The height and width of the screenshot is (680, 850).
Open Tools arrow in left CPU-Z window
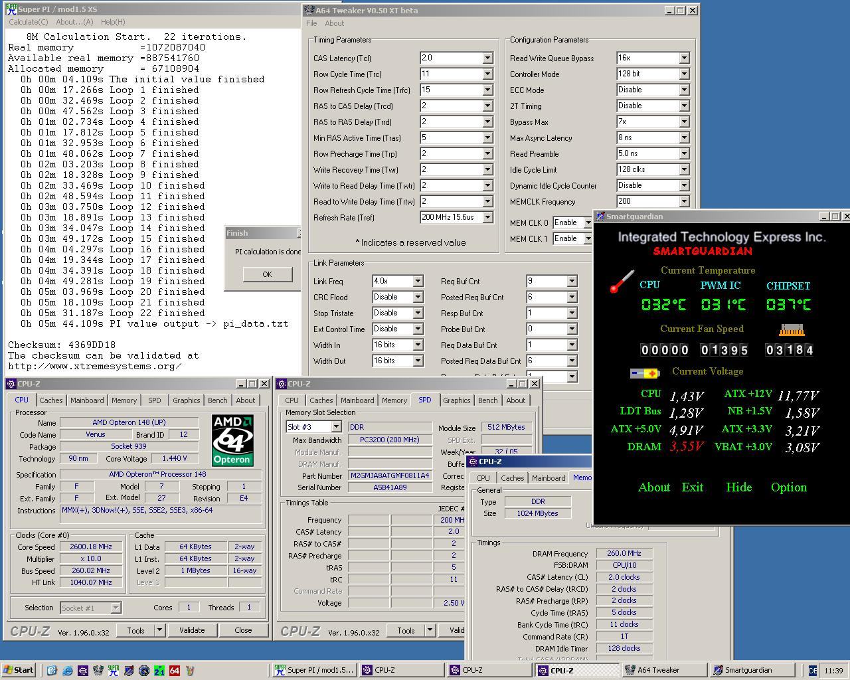pyautogui.click(x=159, y=630)
